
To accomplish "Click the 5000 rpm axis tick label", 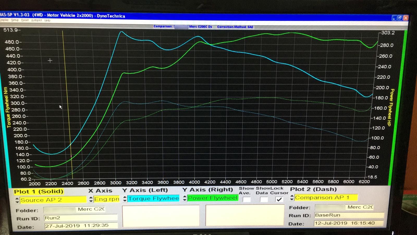I will [x=271, y=182].
